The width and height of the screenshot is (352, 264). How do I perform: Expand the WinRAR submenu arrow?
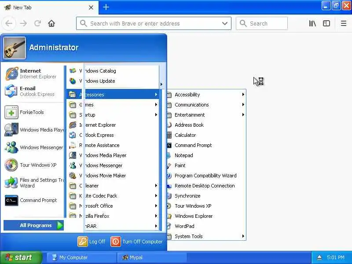(156, 226)
